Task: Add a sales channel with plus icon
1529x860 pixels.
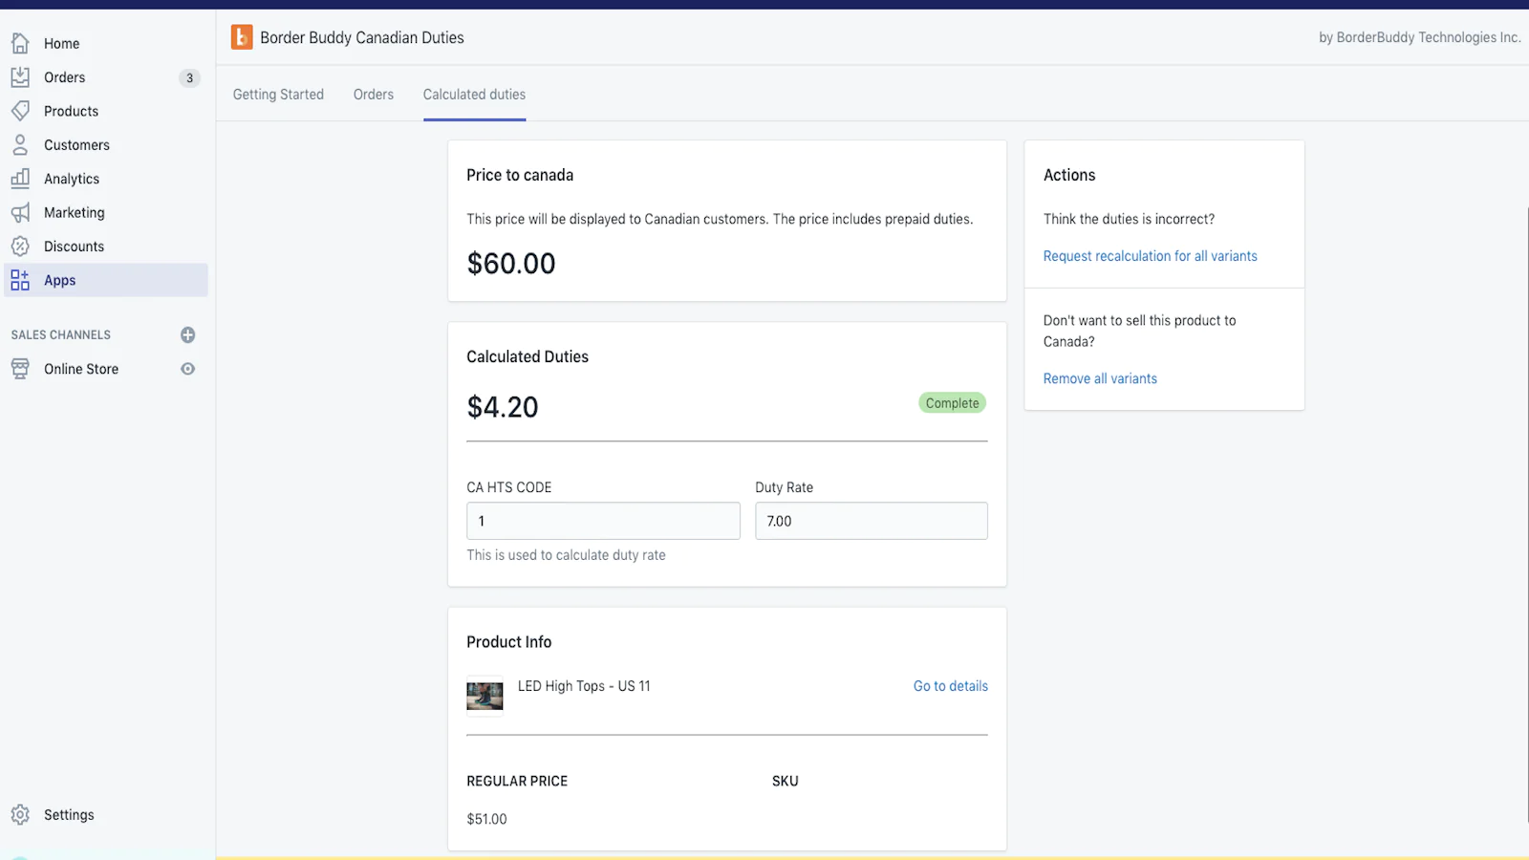Action: (188, 335)
